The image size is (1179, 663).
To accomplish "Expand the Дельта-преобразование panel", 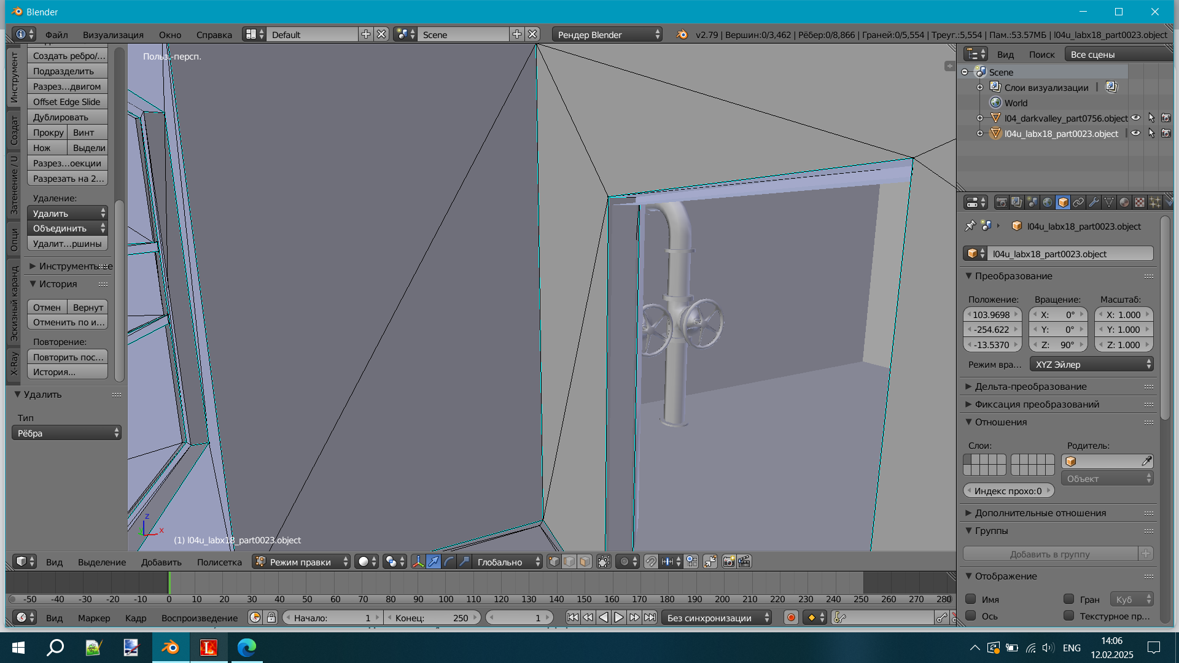I will coord(1030,387).
